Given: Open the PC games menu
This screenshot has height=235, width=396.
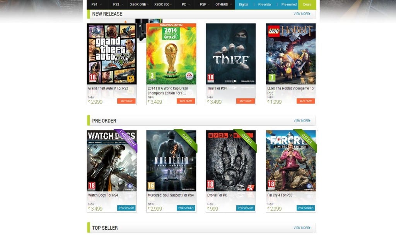Looking at the screenshot, I should [185, 5].
